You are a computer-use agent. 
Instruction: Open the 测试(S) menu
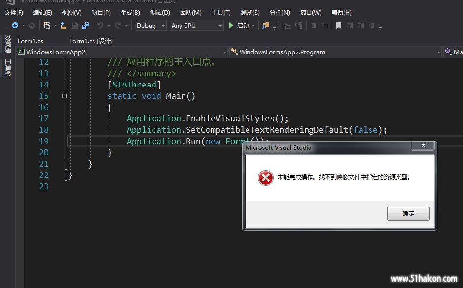point(250,13)
